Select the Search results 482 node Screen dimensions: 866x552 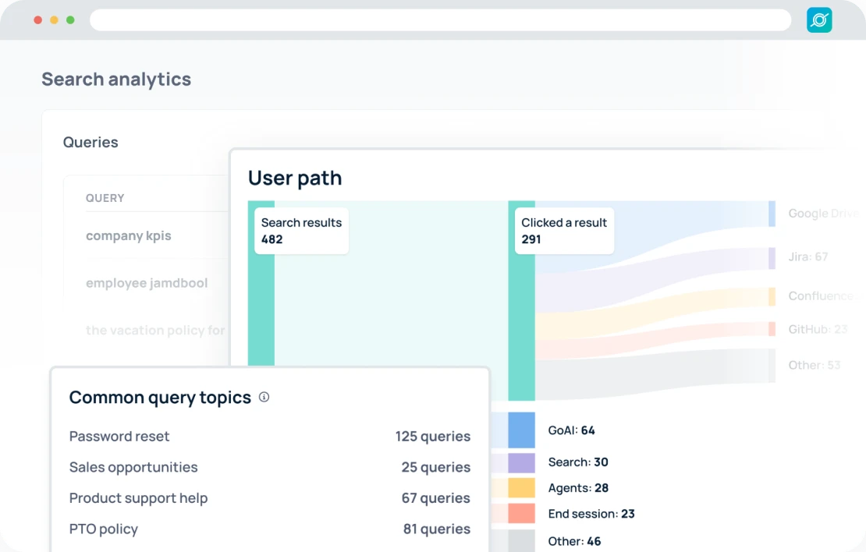(301, 231)
